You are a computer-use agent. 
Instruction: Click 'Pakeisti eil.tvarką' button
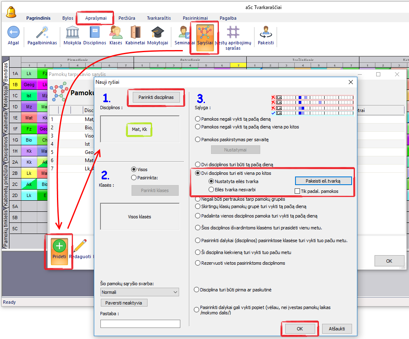tap(323, 181)
